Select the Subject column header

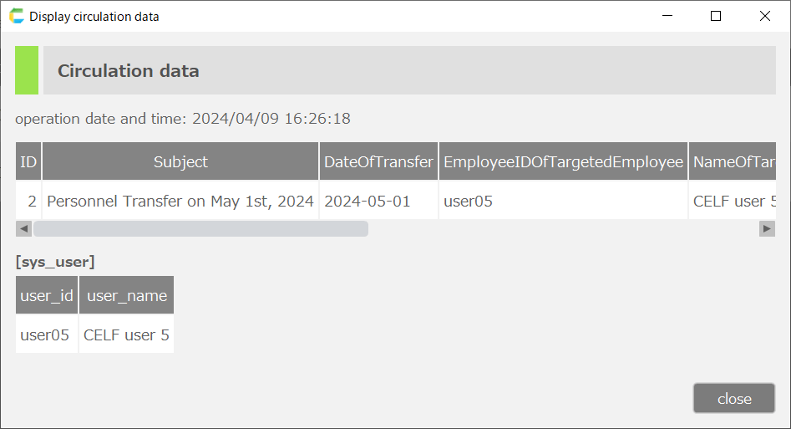pyautogui.click(x=180, y=161)
